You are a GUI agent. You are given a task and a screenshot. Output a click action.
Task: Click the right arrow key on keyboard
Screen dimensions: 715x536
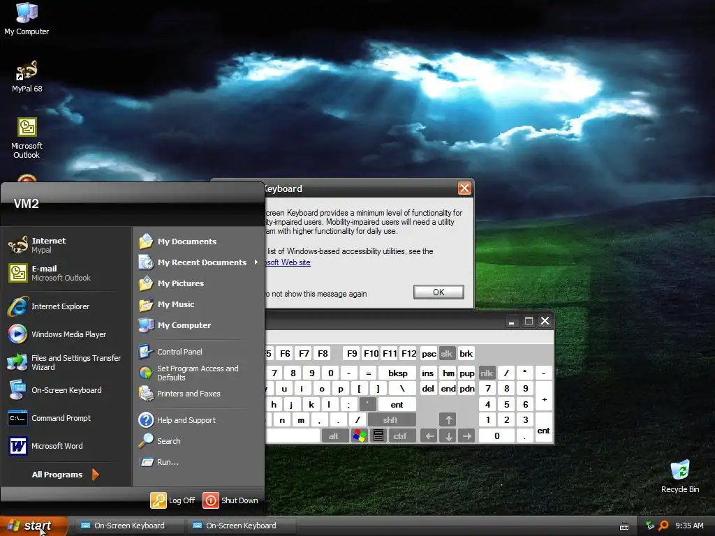467,436
